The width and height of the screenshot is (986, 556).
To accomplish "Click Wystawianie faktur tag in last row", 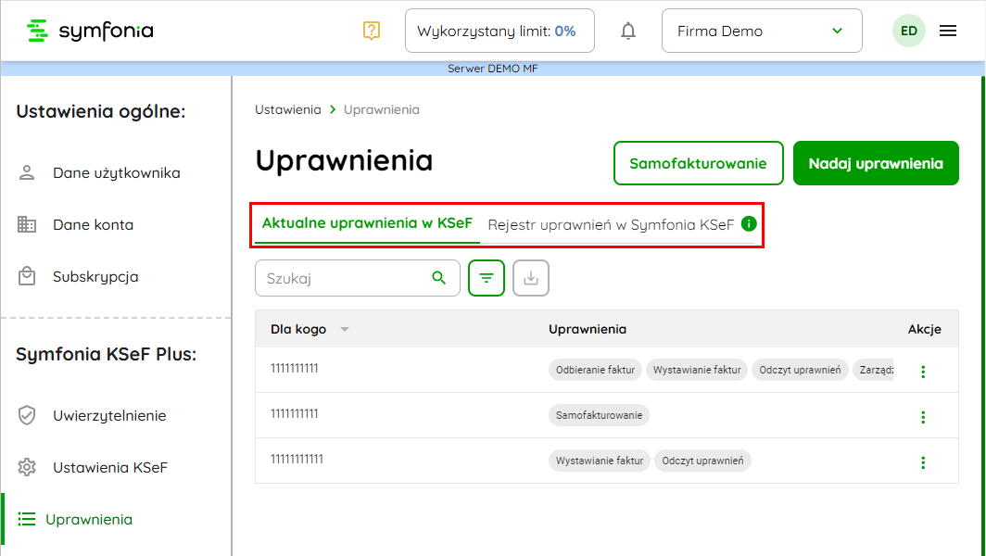I will (600, 461).
